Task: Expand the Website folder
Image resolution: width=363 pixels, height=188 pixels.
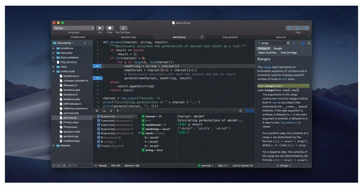Action: tap(54, 145)
